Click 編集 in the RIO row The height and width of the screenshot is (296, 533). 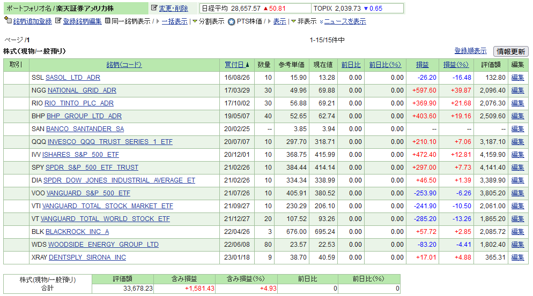pyautogui.click(x=517, y=103)
